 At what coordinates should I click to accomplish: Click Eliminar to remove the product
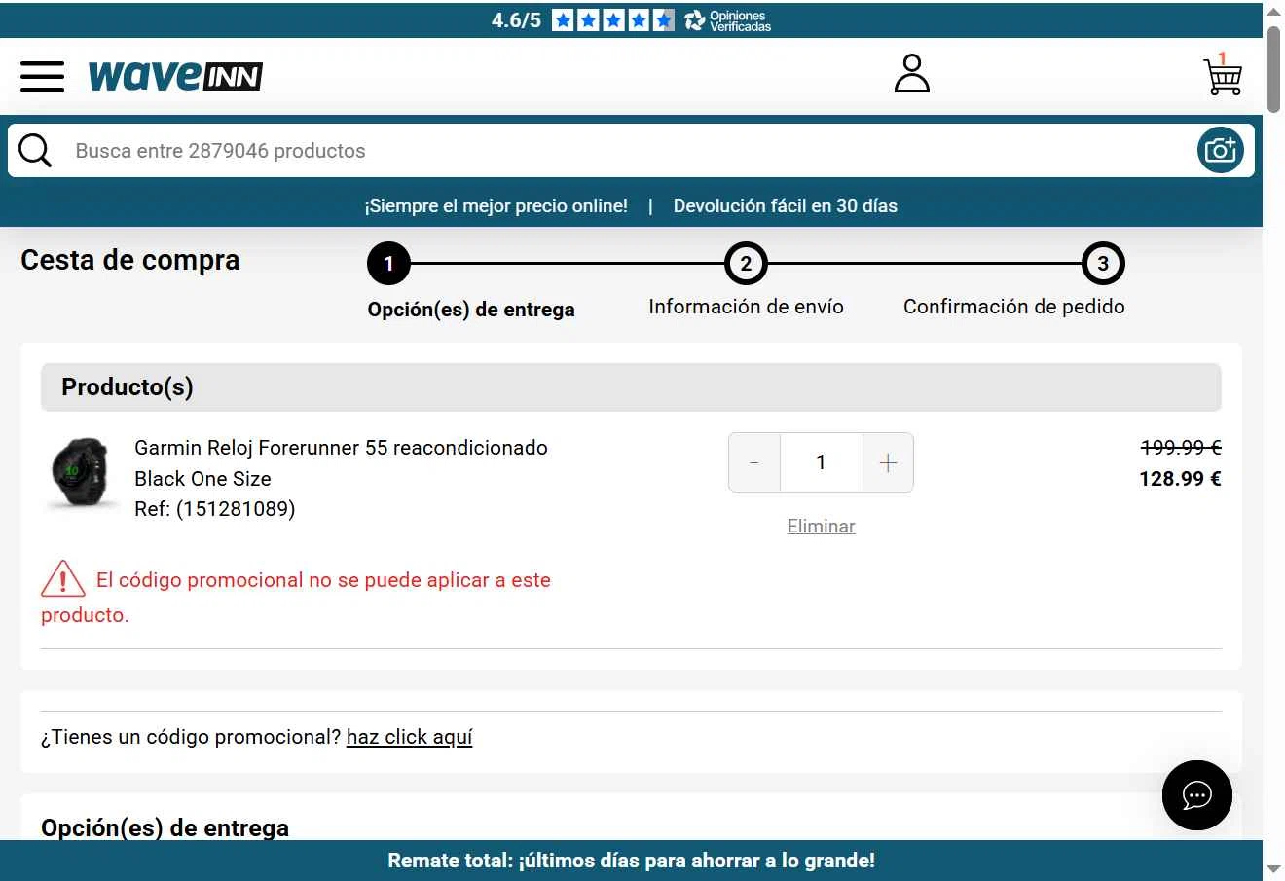(x=822, y=526)
